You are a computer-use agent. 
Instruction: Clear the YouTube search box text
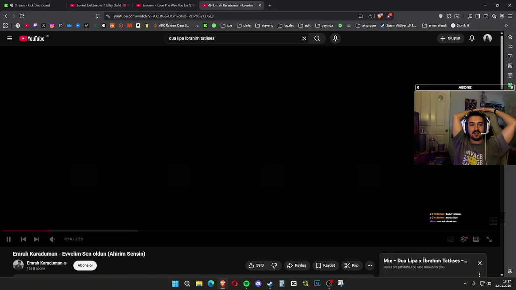(304, 38)
